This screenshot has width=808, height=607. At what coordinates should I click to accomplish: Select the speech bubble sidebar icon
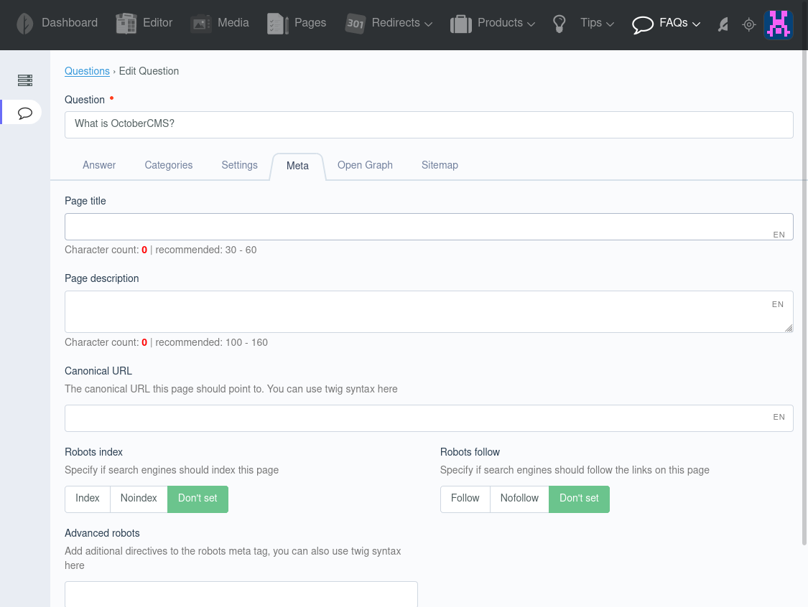coord(24,113)
